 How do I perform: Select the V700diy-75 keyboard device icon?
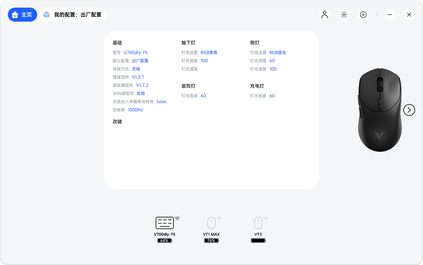165,223
